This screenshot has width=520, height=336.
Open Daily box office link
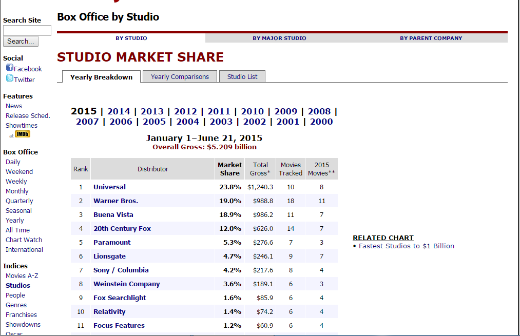(x=13, y=162)
